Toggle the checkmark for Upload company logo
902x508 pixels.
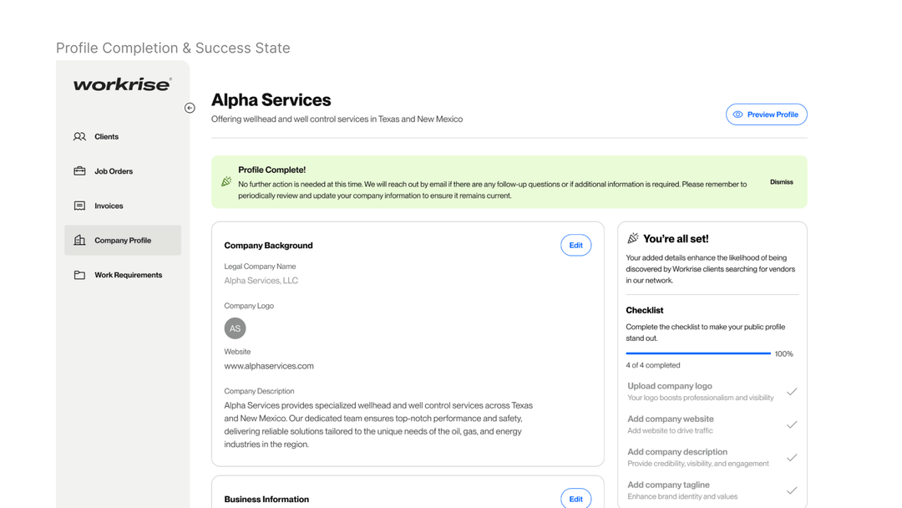[x=792, y=390]
